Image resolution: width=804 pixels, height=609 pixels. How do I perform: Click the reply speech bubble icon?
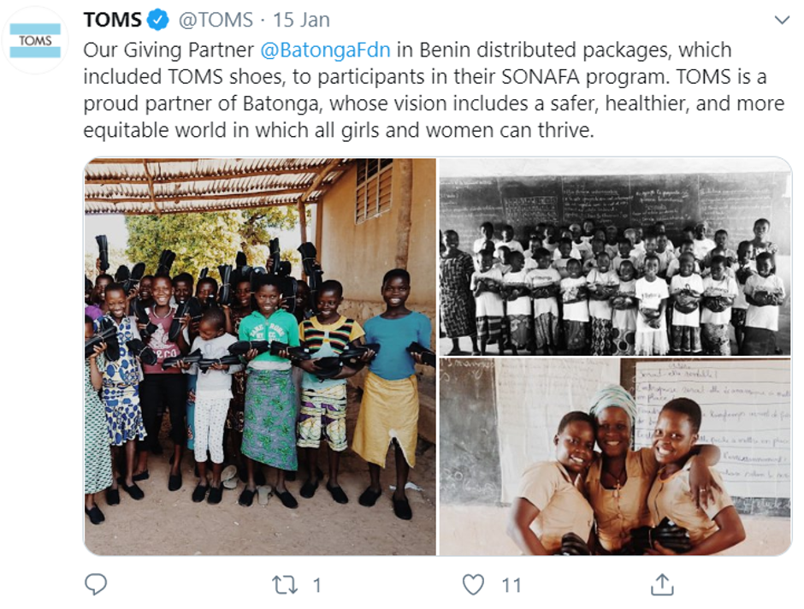click(96, 584)
